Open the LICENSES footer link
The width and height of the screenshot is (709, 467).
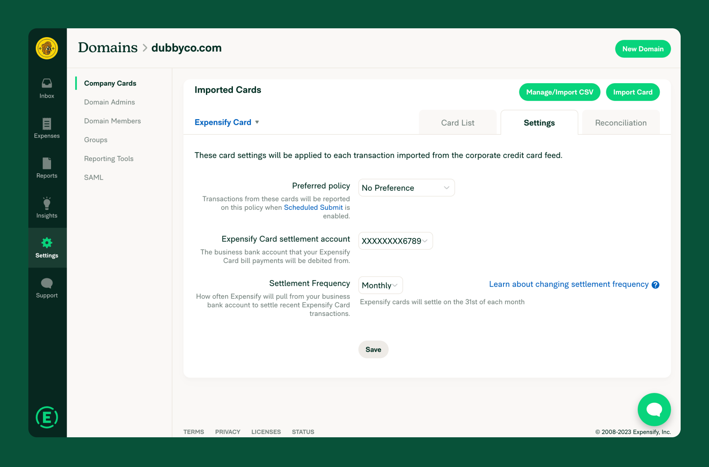click(266, 432)
